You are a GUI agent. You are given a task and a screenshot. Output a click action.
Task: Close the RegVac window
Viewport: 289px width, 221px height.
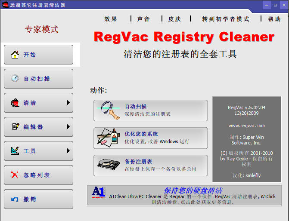tap(284, 5)
